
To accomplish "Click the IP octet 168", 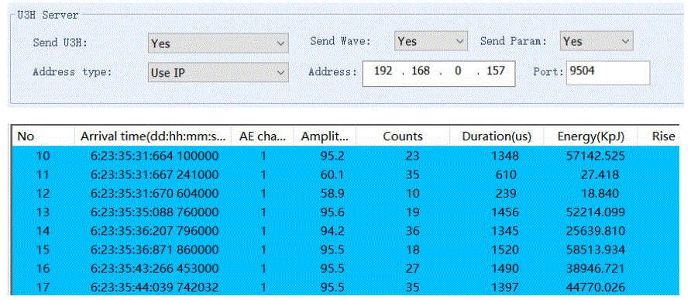I will pos(420,71).
